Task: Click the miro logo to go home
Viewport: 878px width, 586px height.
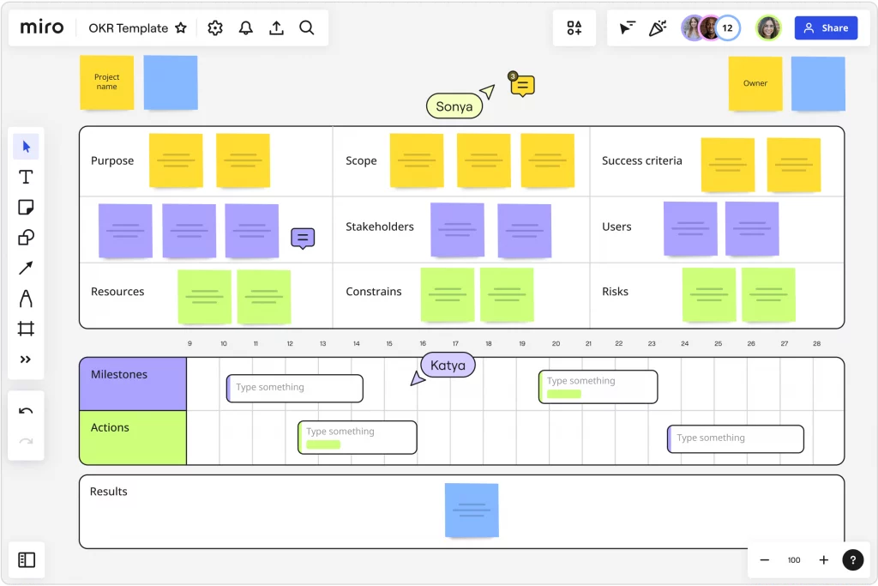Action: pos(43,28)
